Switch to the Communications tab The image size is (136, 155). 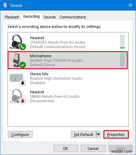point(73,17)
